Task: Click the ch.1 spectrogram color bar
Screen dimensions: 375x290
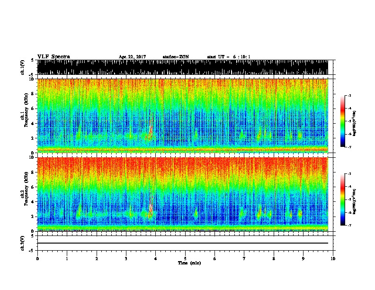Action: tap(342, 121)
